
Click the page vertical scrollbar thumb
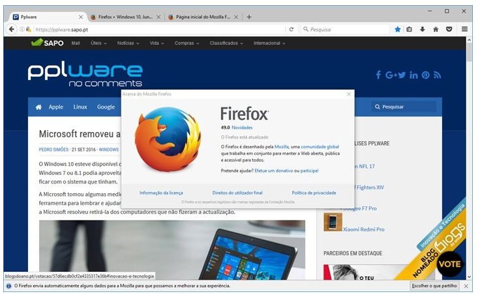[469, 52]
